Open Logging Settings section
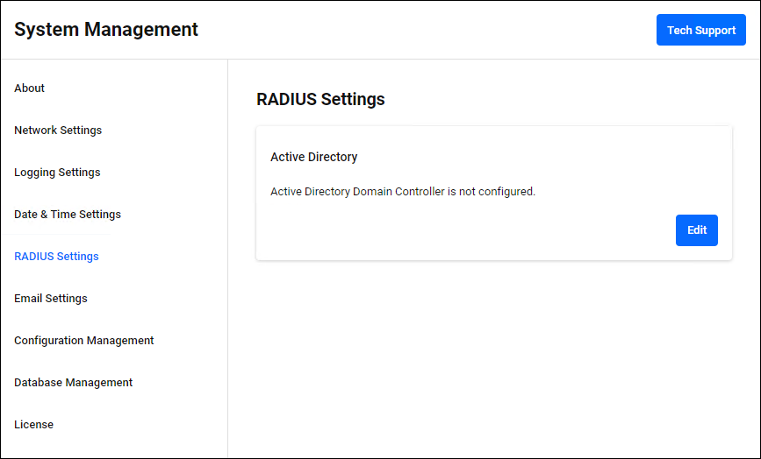Viewport: 761px width, 459px height. click(57, 173)
